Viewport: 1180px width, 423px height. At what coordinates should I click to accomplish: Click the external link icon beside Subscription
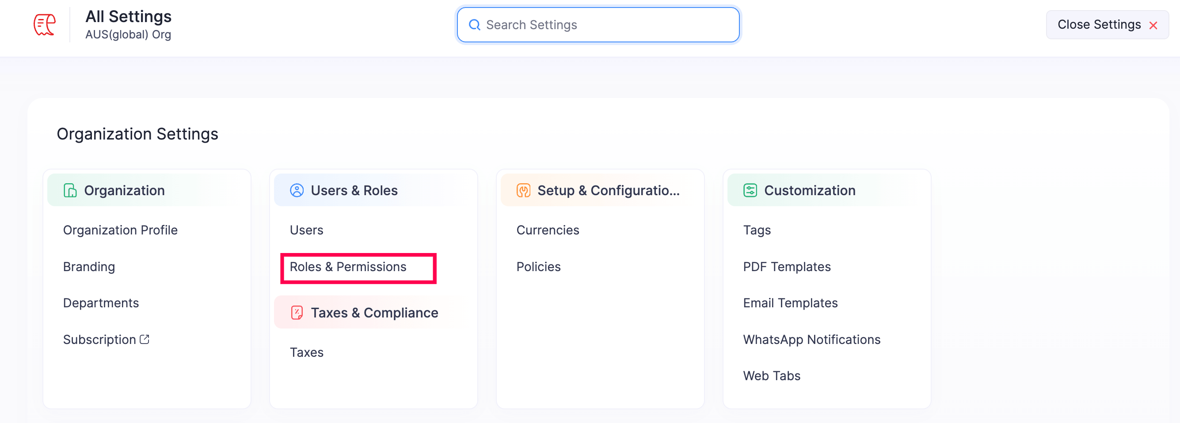(145, 339)
